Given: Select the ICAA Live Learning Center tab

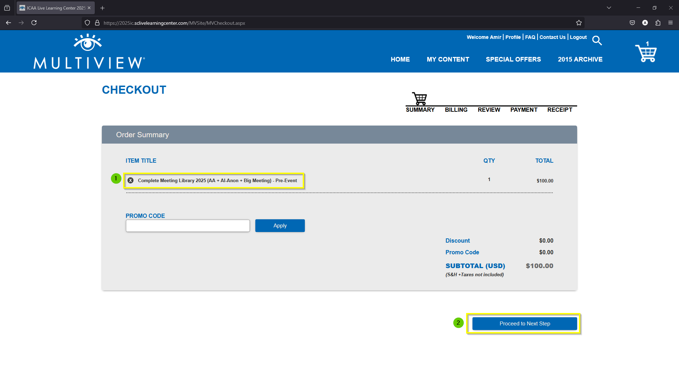Looking at the screenshot, I should click(56, 8).
